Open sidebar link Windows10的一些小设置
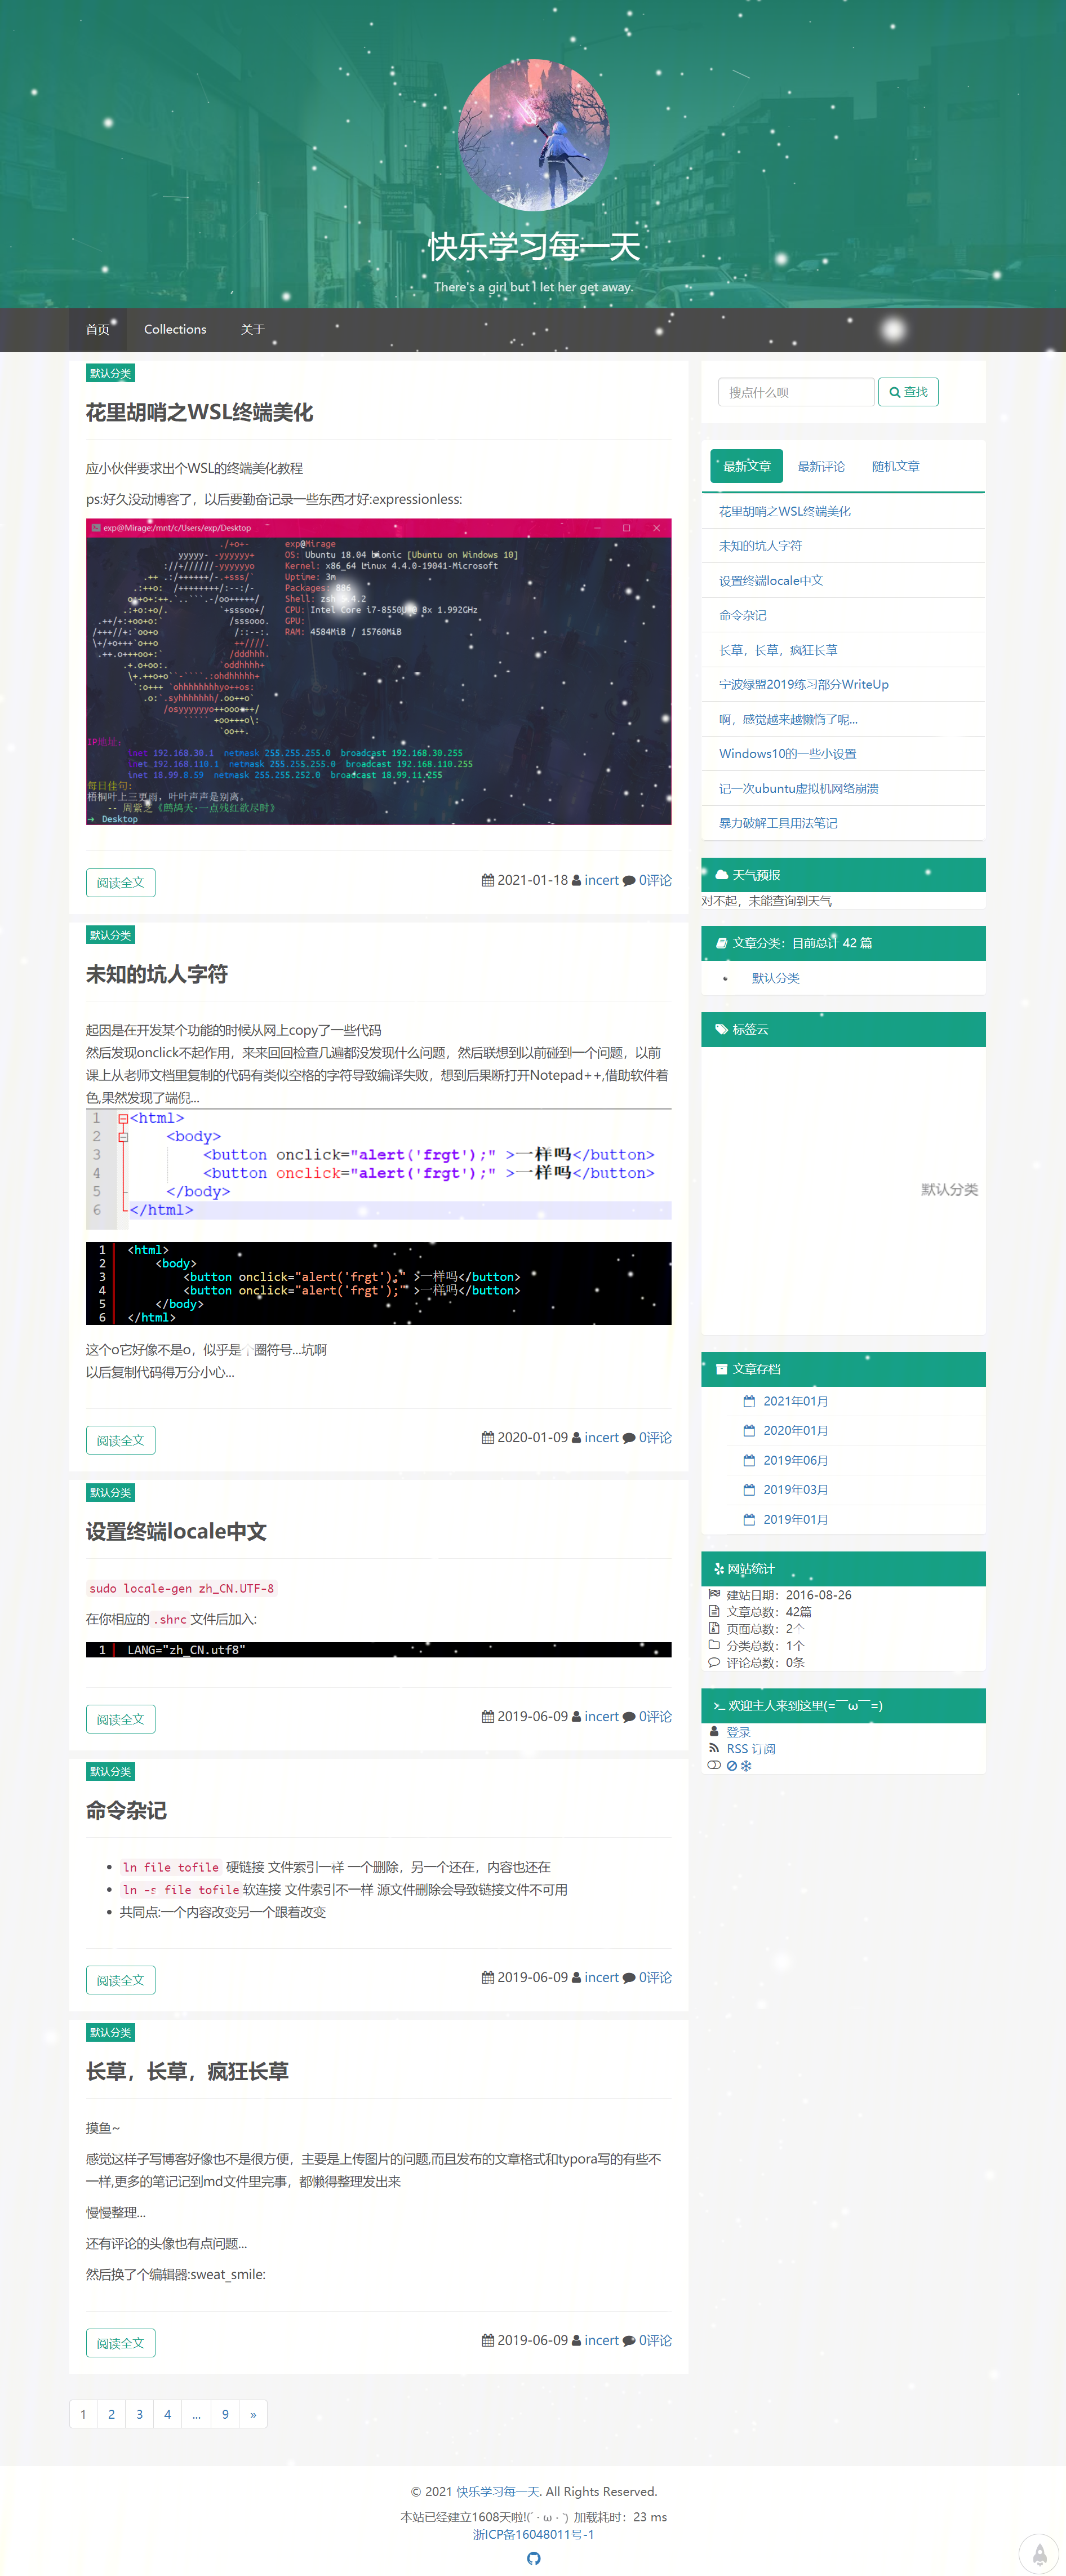Screen dimensions: 1066x2576 pyautogui.click(x=787, y=753)
